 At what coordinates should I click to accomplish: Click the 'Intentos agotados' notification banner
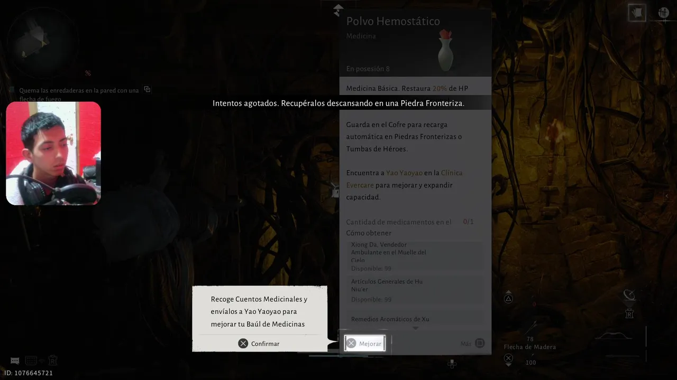click(x=338, y=103)
